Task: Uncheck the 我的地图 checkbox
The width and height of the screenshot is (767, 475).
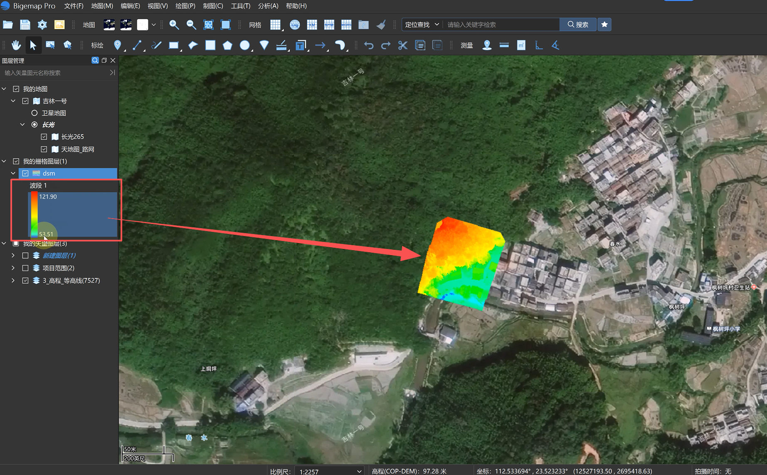Action: [x=16, y=89]
